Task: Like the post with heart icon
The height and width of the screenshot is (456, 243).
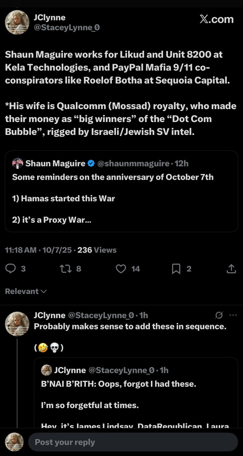Action: pyautogui.click(x=121, y=269)
